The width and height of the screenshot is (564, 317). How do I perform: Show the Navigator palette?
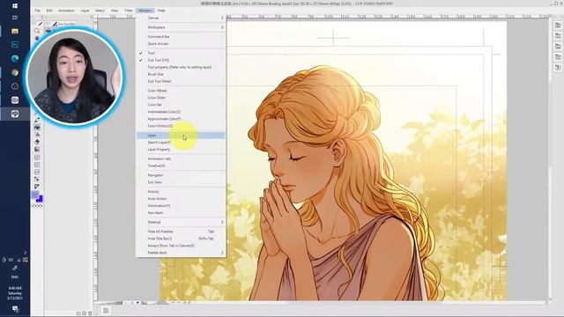181,175
